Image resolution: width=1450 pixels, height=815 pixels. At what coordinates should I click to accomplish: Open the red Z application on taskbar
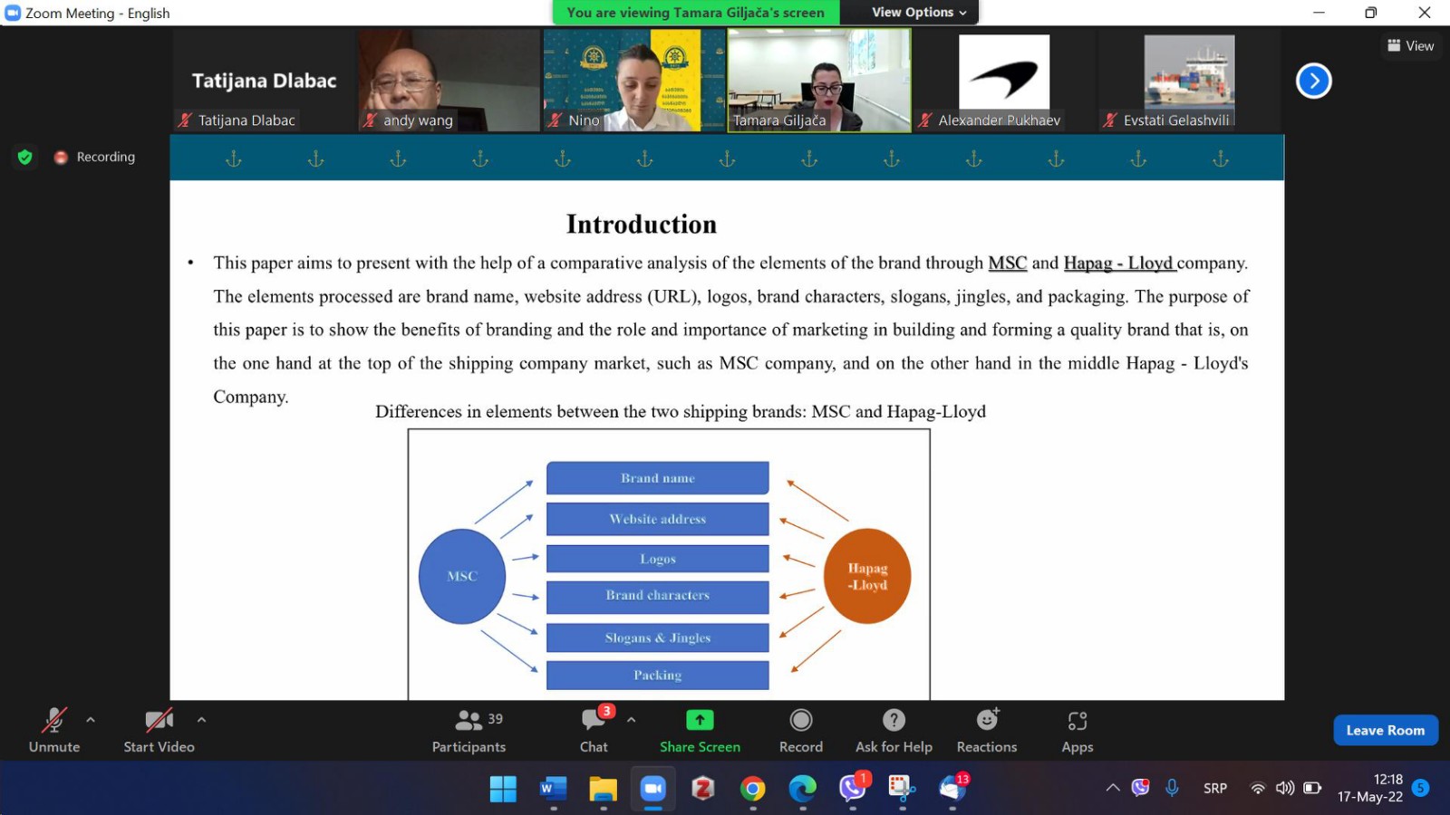click(x=702, y=789)
